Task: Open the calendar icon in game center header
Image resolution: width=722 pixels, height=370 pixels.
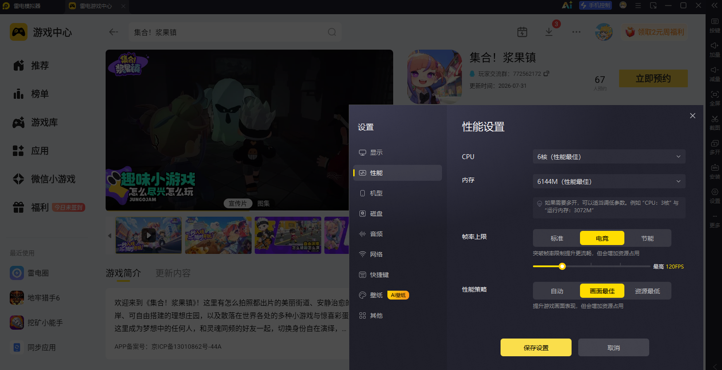Action: pos(522,32)
